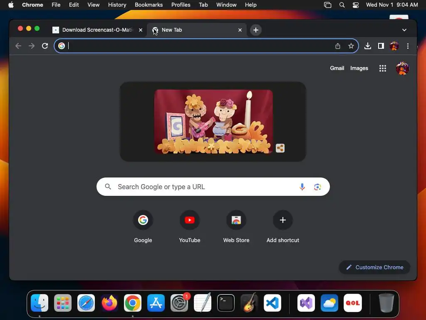The height and width of the screenshot is (320, 426).
Task: Open Launchpad from the Dock
Action: pyautogui.click(x=63, y=303)
